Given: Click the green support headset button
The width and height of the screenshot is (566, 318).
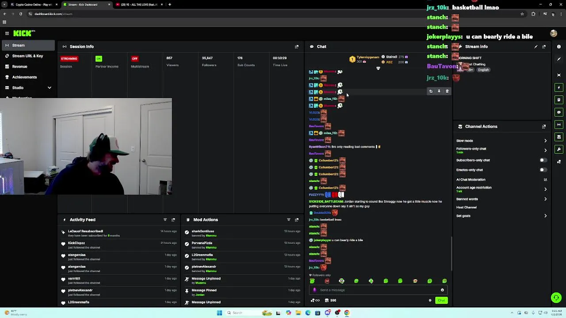Looking at the screenshot, I should click(556, 298).
